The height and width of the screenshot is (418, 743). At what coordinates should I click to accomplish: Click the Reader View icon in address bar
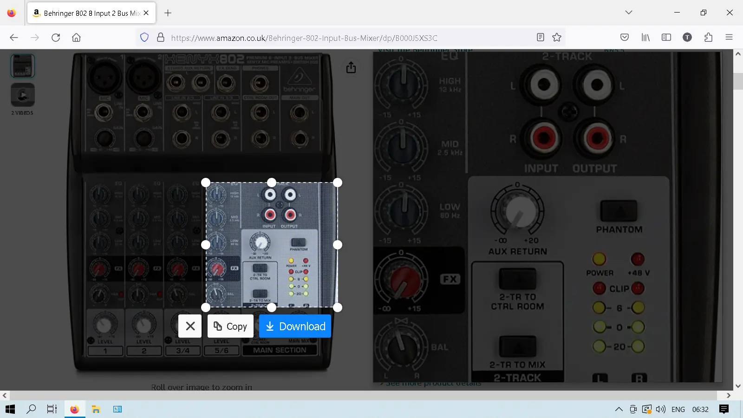point(540,38)
